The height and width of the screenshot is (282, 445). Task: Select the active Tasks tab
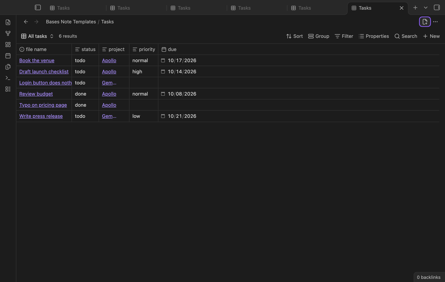(378, 8)
